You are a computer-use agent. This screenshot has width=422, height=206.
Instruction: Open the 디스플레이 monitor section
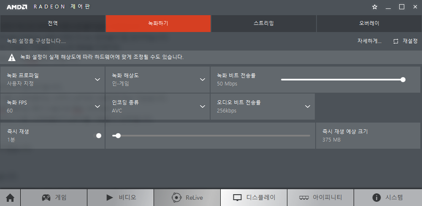[x=254, y=197]
